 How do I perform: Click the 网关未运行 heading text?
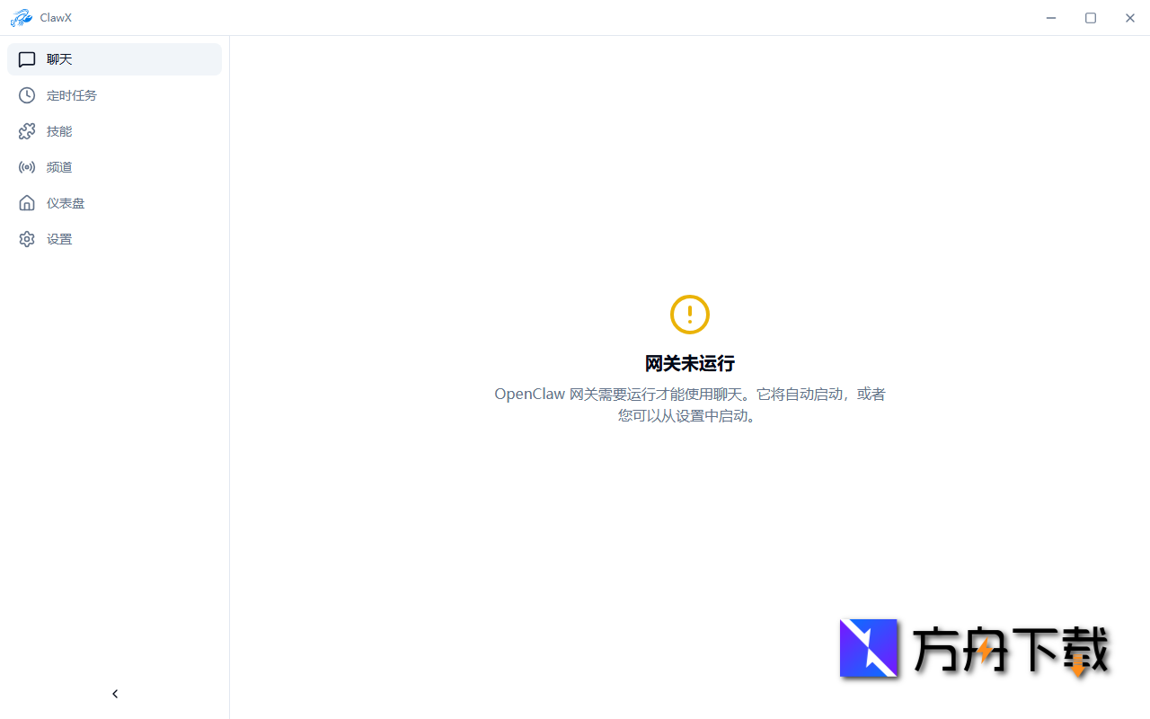pyautogui.click(x=689, y=363)
